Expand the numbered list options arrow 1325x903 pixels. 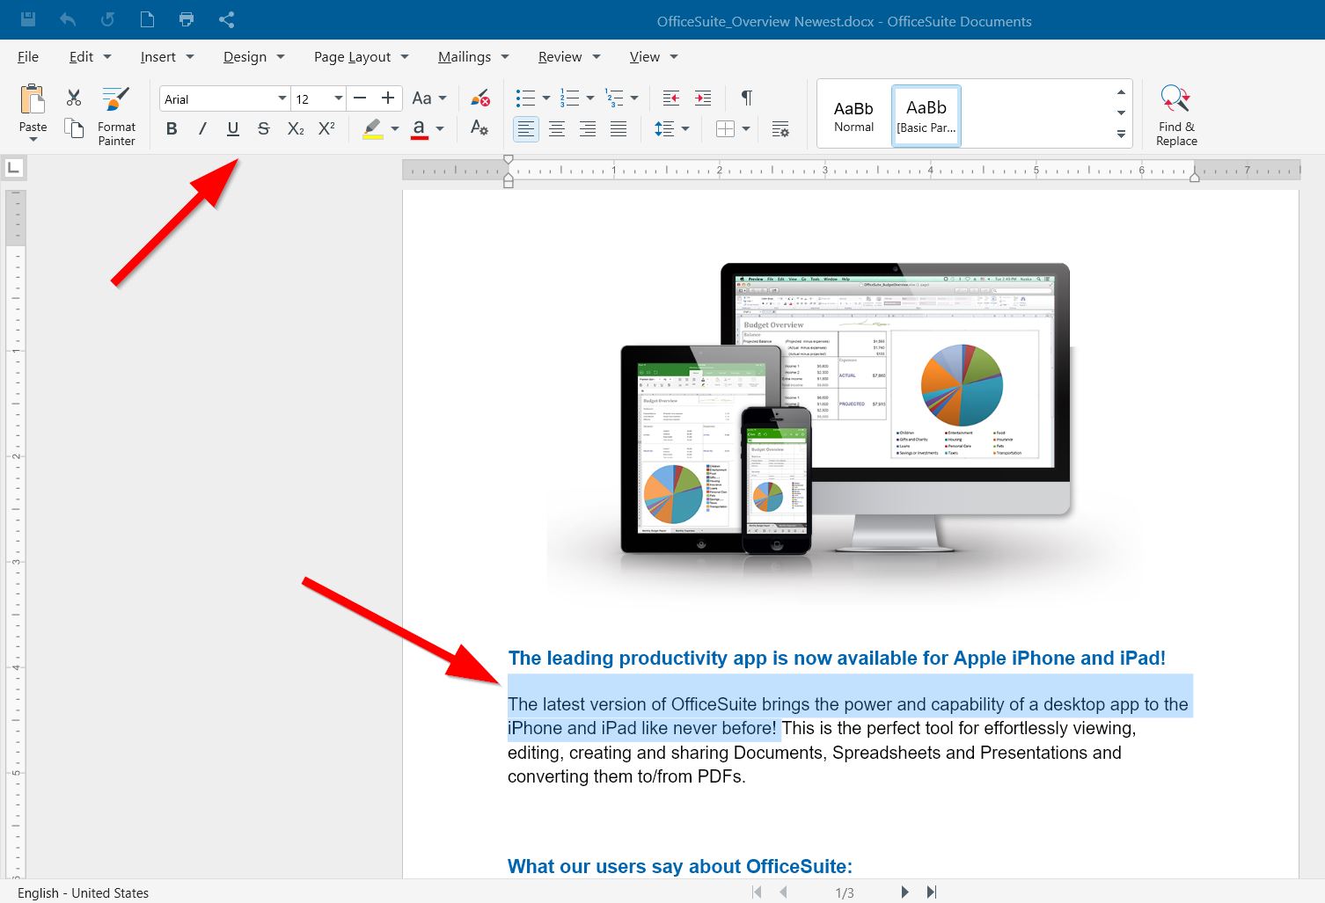point(590,98)
